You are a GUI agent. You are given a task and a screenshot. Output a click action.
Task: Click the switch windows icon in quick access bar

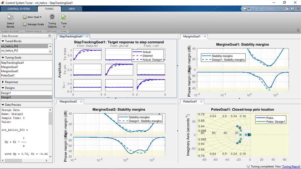tap(288, 9)
